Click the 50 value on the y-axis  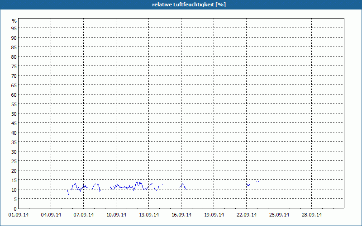click(x=14, y=113)
